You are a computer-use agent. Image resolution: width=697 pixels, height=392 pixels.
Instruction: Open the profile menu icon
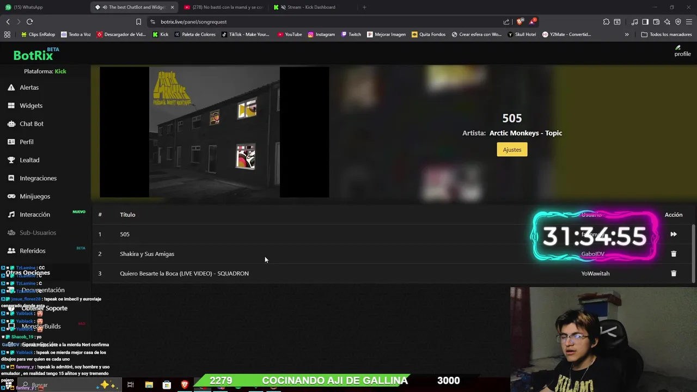point(682,51)
